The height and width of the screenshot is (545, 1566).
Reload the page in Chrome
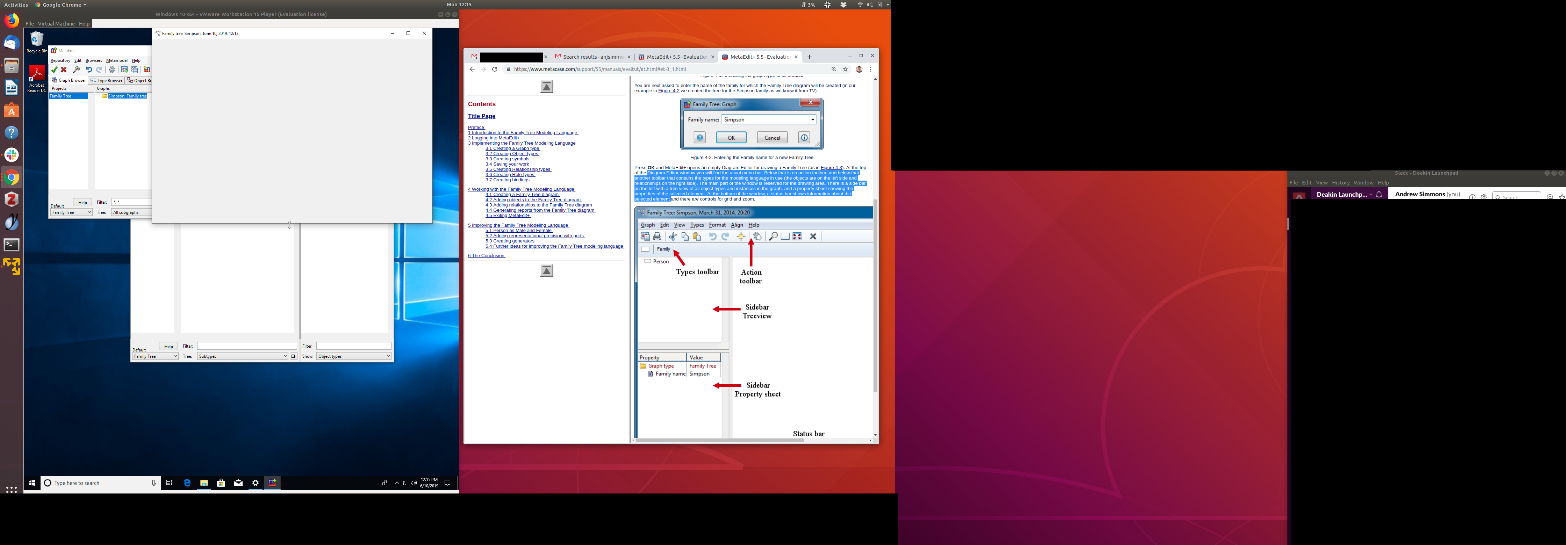[495, 69]
